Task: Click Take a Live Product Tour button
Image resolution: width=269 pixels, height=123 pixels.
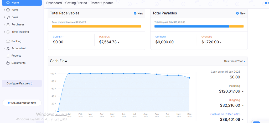Action: (x=22, y=103)
